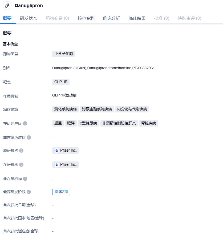
Task: Go to the 临床分析 tab
Action: pos(111,18)
